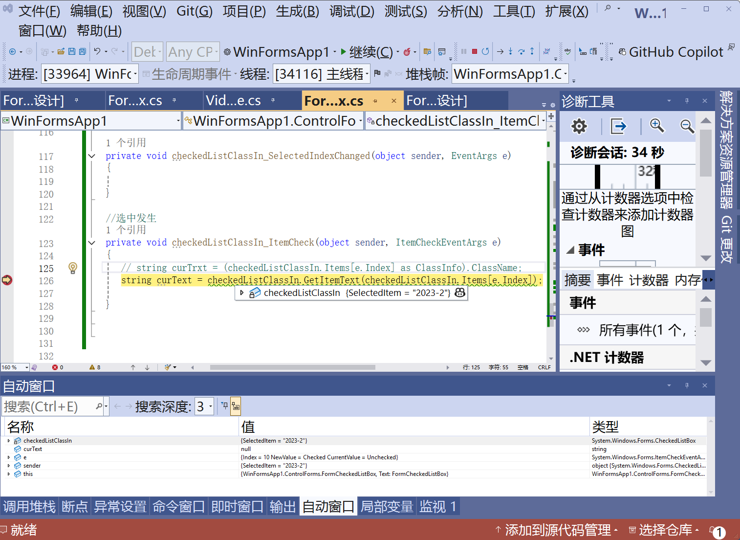Switch to the 局部变量 tab

click(x=387, y=506)
